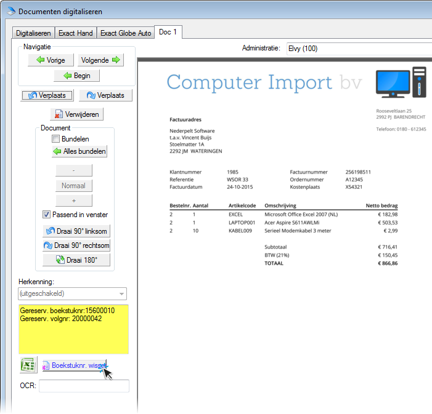
Task: Open the Administratie combo box
Action: (x=357, y=49)
